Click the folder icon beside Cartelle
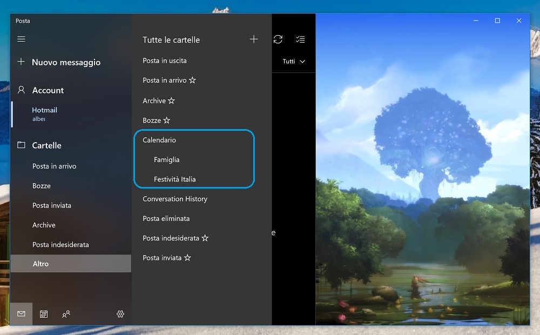 click(x=22, y=145)
